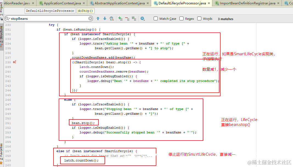The height and width of the screenshot is (167, 293).
Task: Focus the stopBeans search field
Action: [x=49, y=18]
